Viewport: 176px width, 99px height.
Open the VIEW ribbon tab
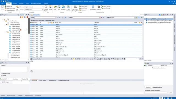(27, 4)
